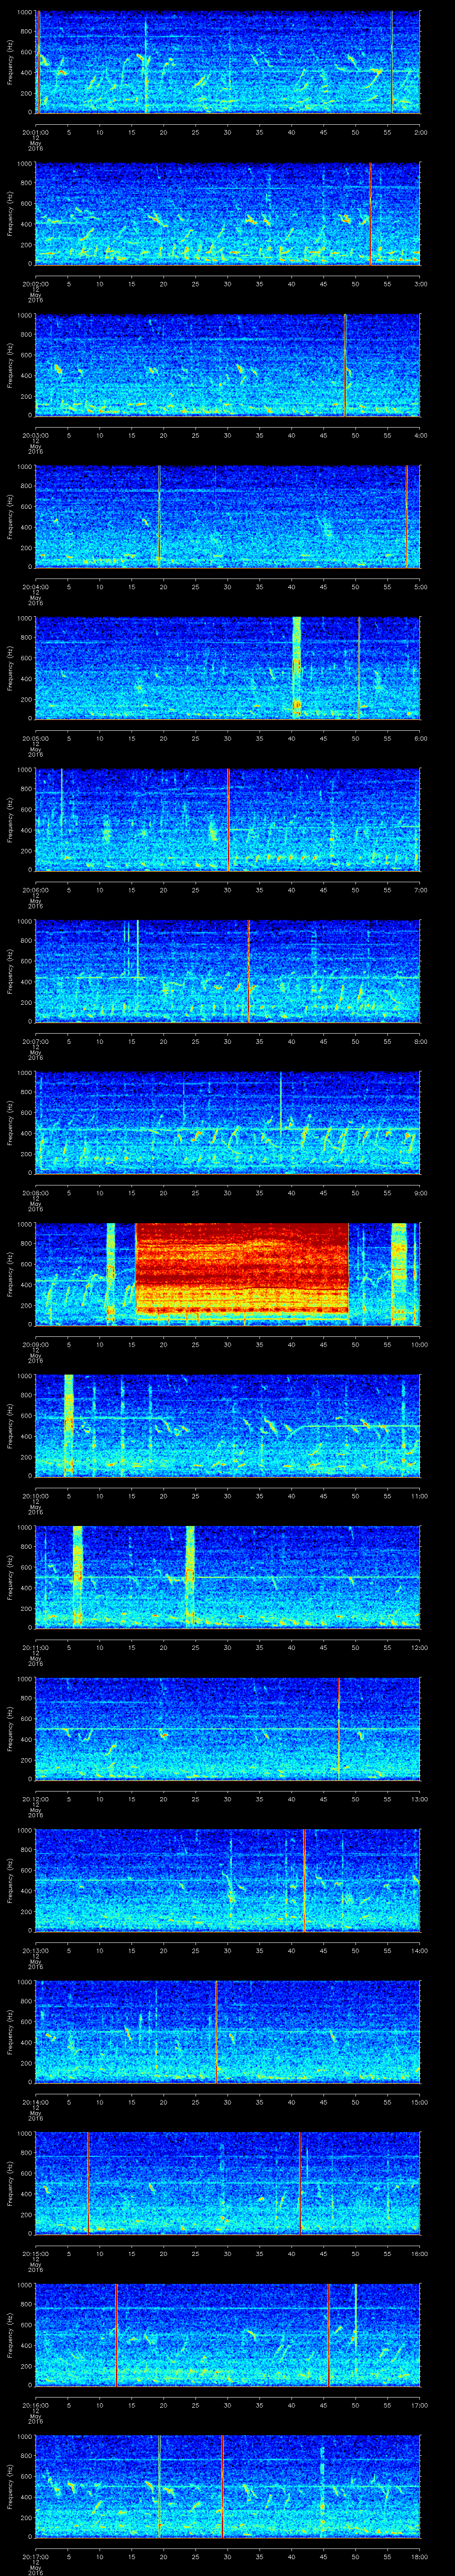Open the spectrogram panel starting at 20:01:00

[x=228, y=62]
